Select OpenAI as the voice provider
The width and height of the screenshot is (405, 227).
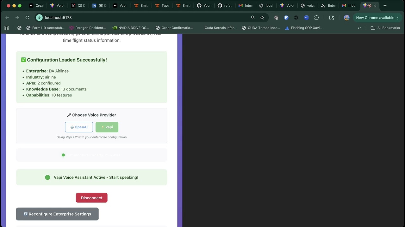79,127
